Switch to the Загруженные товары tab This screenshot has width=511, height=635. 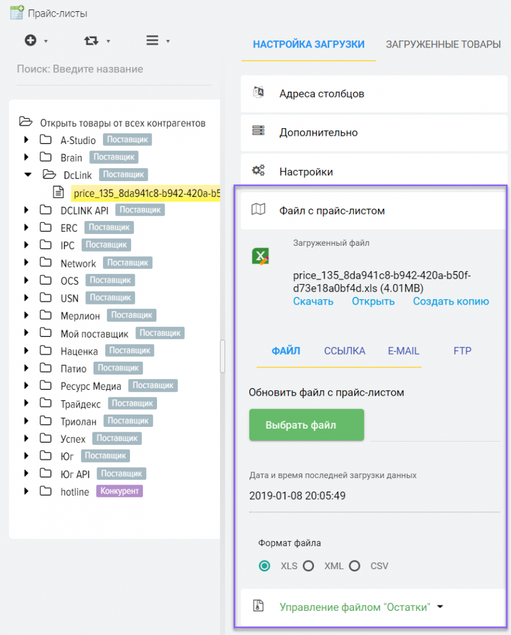443,44
